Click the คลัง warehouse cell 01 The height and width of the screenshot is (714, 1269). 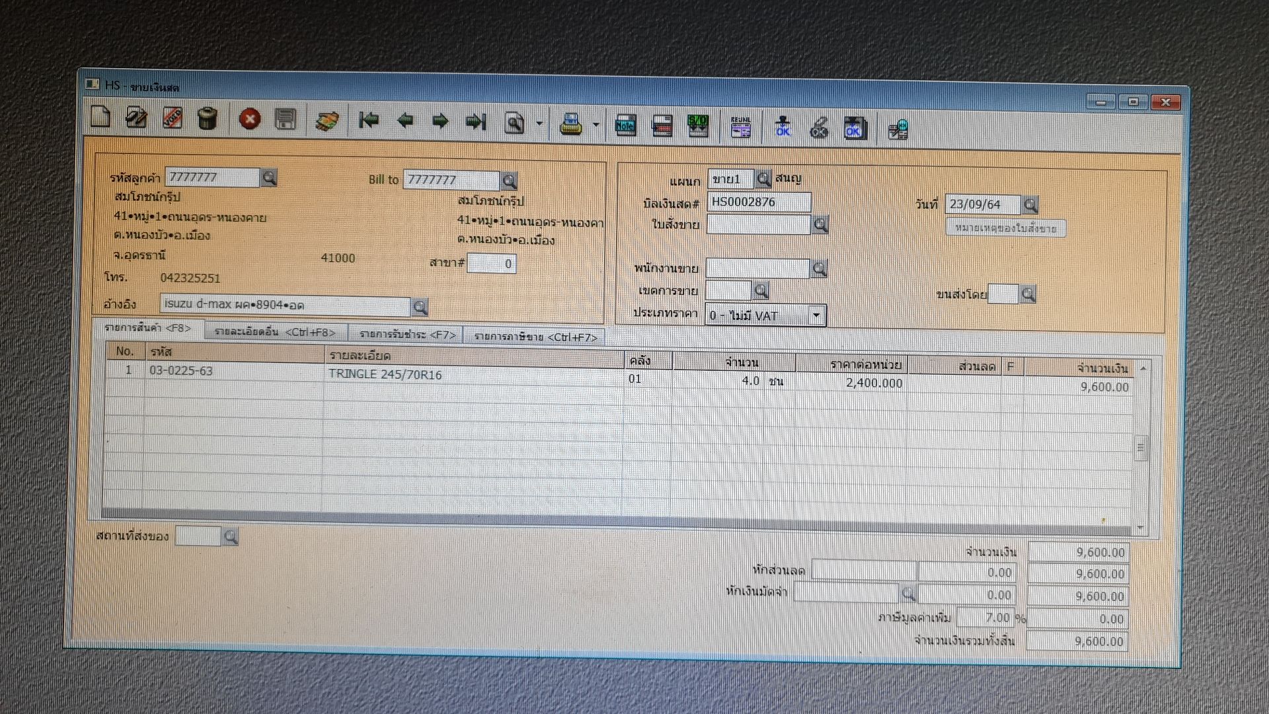tap(648, 379)
